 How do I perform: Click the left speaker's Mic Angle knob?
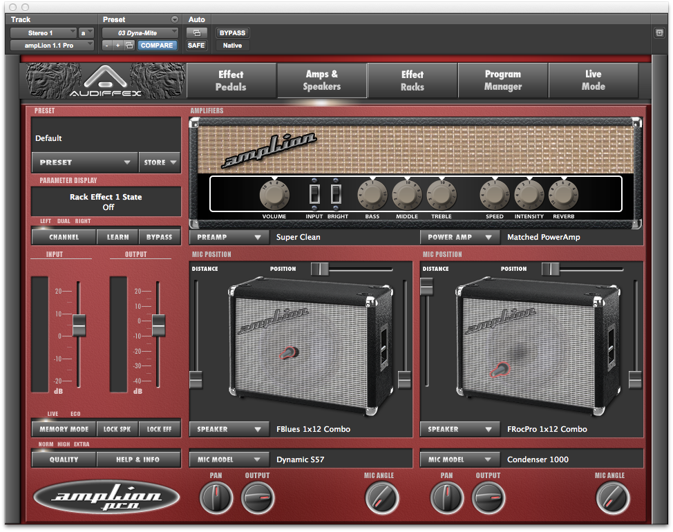pyautogui.click(x=381, y=497)
